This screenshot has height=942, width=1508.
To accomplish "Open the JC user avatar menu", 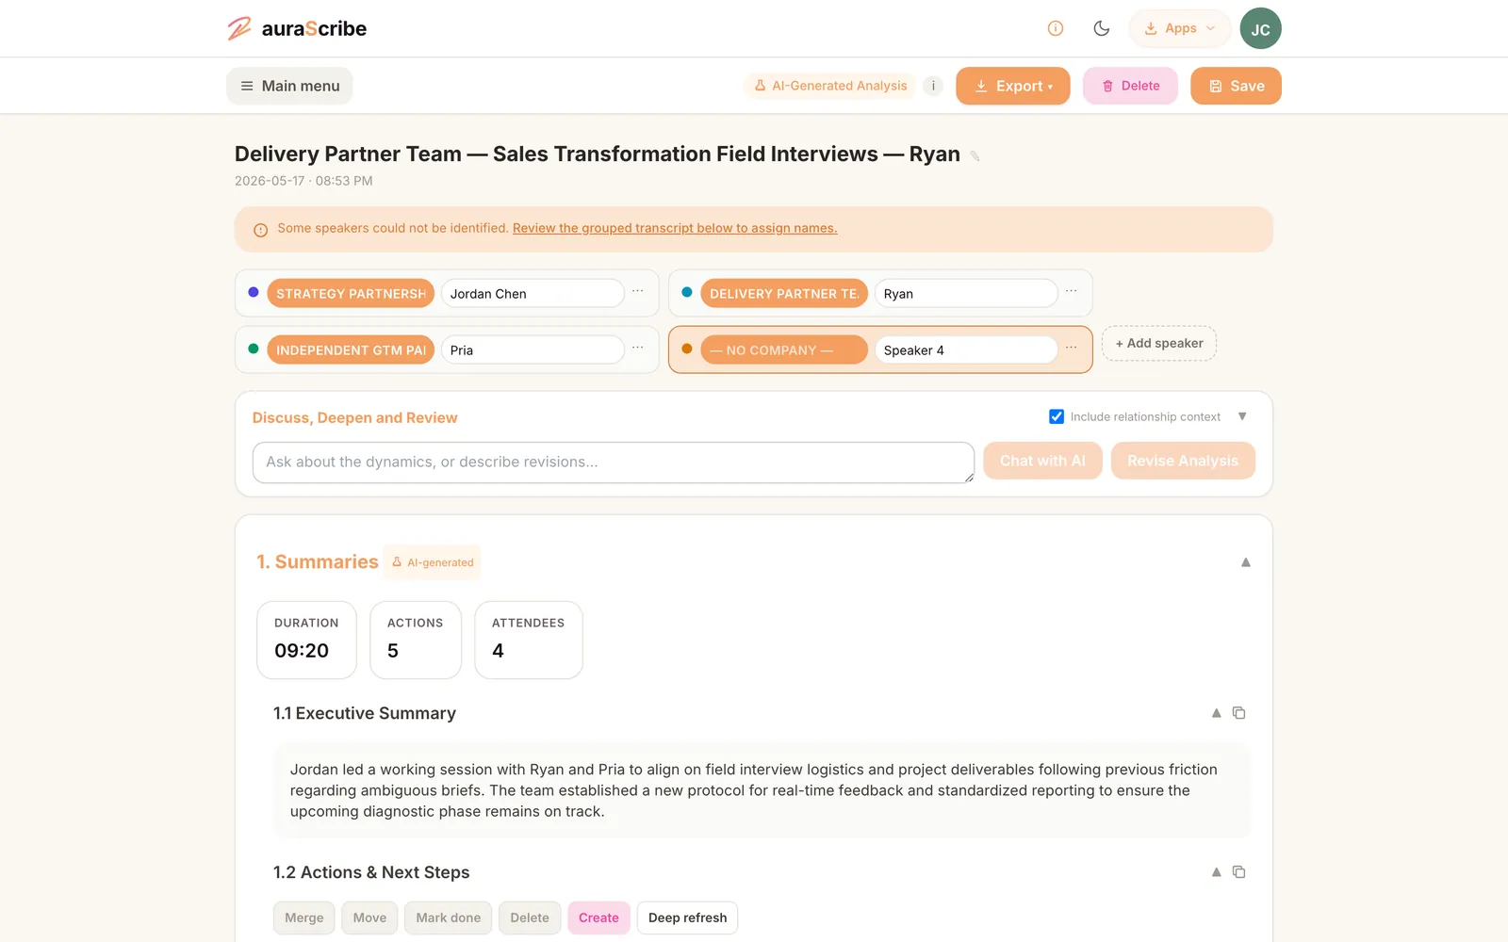I will 1260,28.
